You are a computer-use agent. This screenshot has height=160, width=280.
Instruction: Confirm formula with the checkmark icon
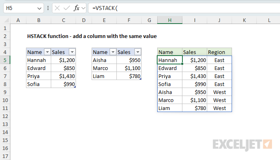(67, 8)
